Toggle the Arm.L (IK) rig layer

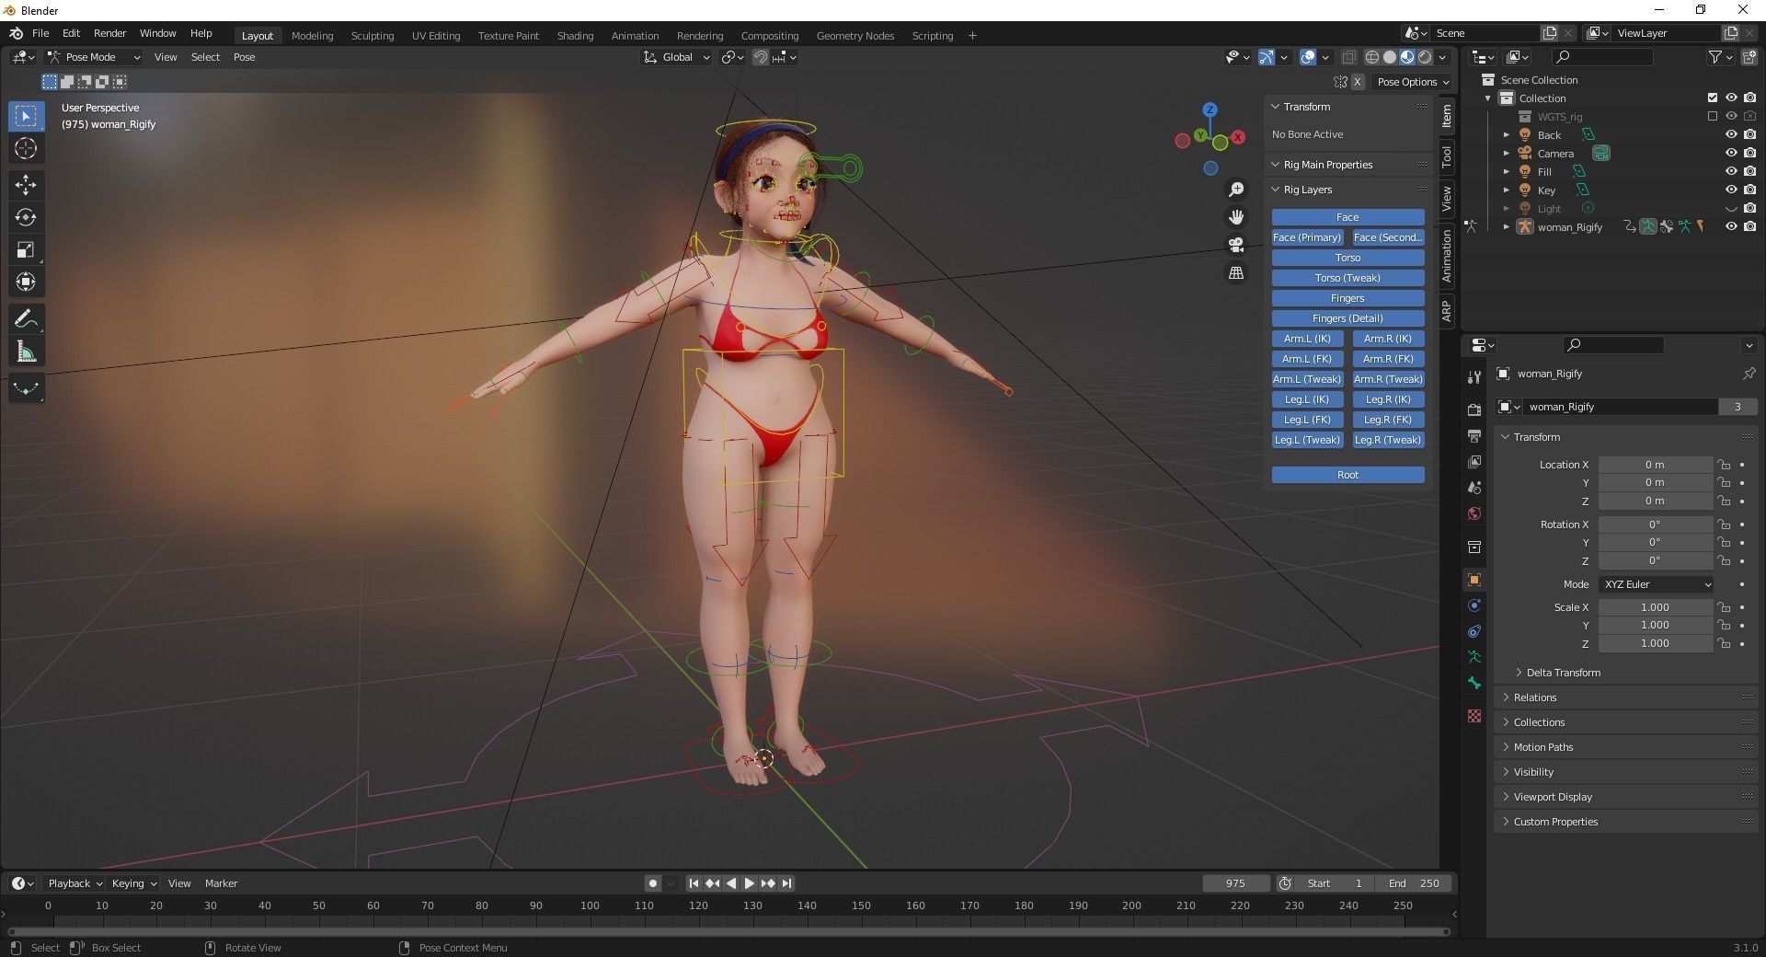[x=1307, y=339]
